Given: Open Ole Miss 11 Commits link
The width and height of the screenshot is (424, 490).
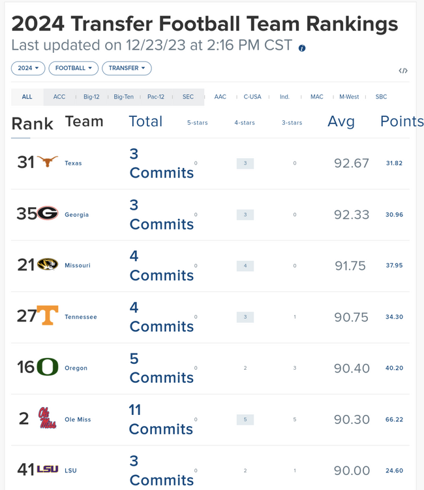Looking at the screenshot, I should pyautogui.click(x=160, y=419).
